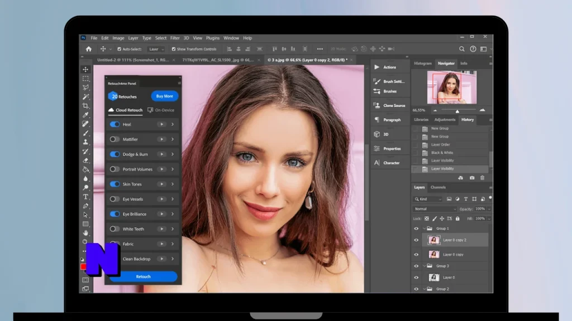Open the Image menu

(x=118, y=38)
